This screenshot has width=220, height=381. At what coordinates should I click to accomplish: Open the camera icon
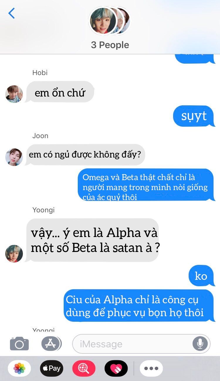[x=19, y=344]
